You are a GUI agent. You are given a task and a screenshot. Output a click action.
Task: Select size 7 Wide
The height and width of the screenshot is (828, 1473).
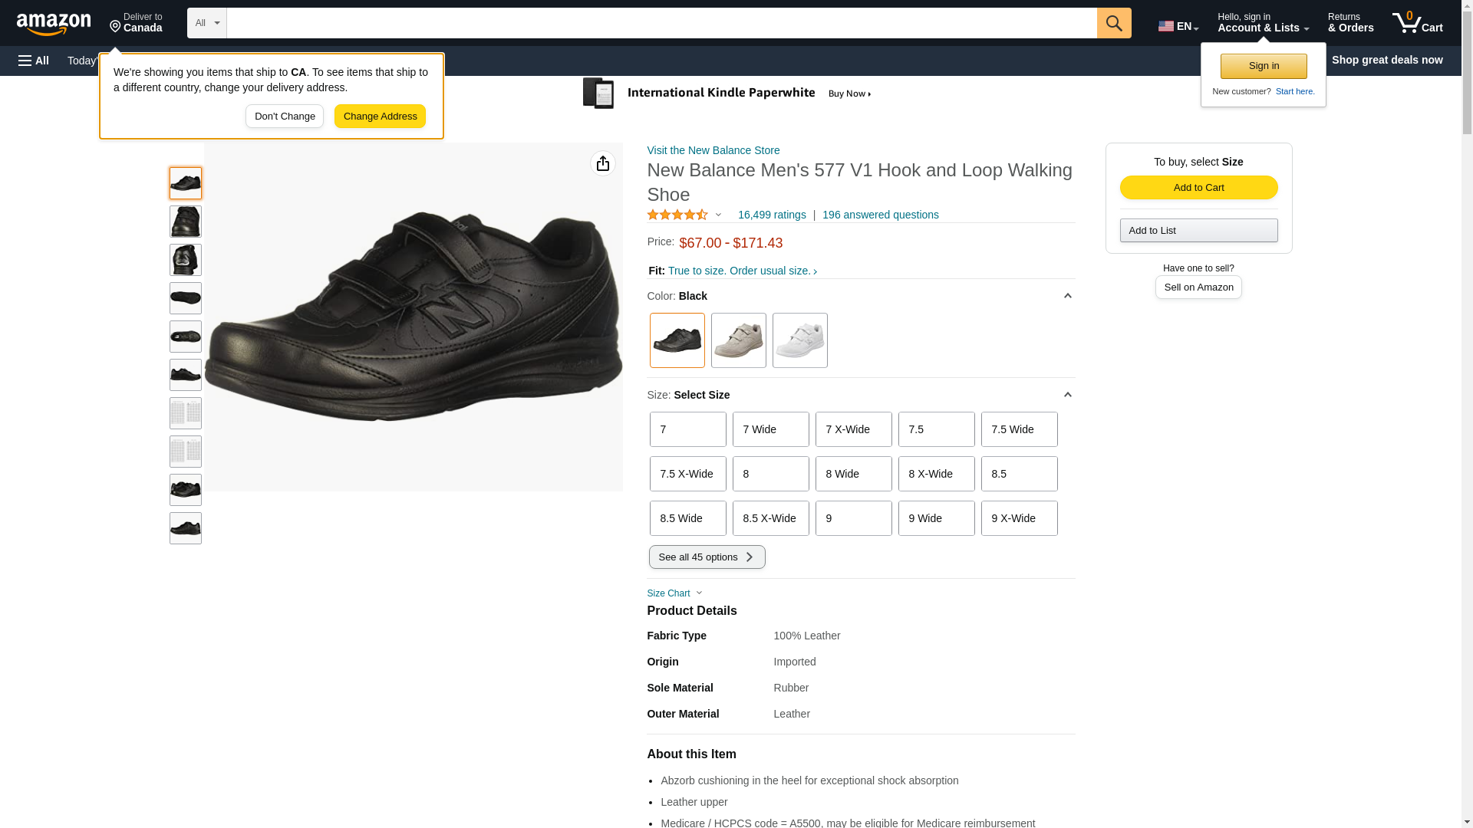pyautogui.click(x=769, y=429)
